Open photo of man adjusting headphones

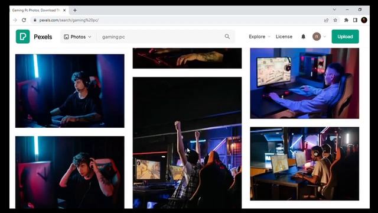click(x=70, y=172)
